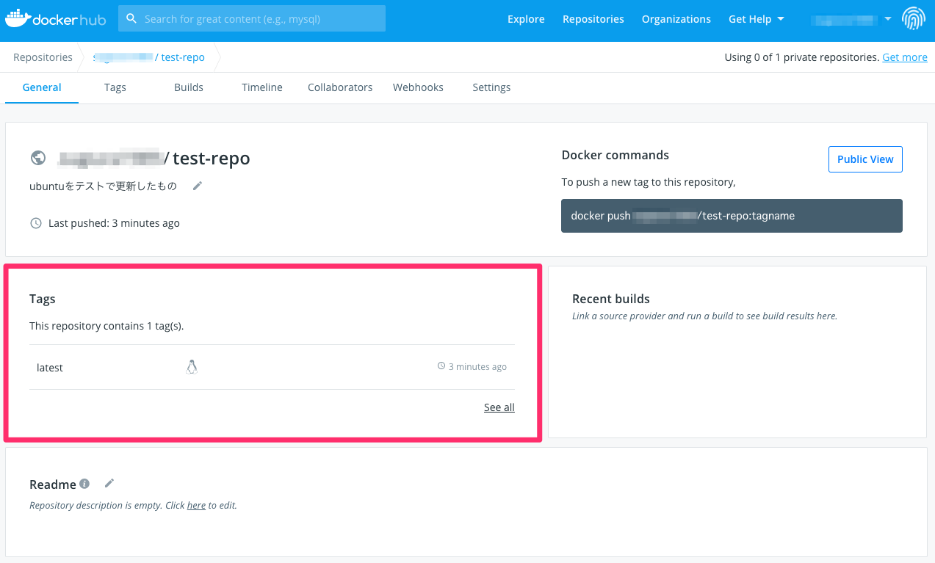This screenshot has height=563, width=935.
Task: Click the Tags section heading
Action: click(x=43, y=299)
